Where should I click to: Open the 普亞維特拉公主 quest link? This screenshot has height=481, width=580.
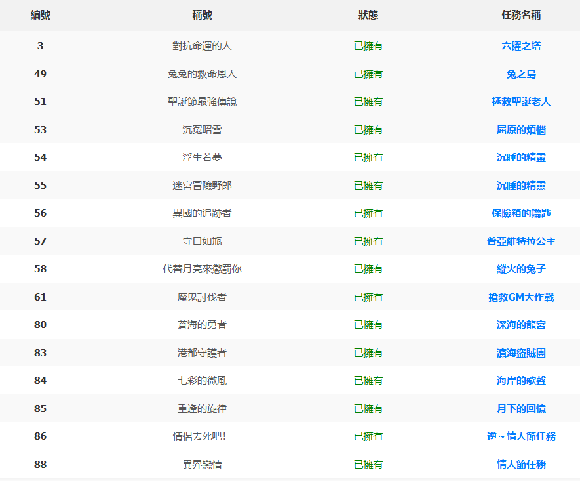[x=521, y=241]
